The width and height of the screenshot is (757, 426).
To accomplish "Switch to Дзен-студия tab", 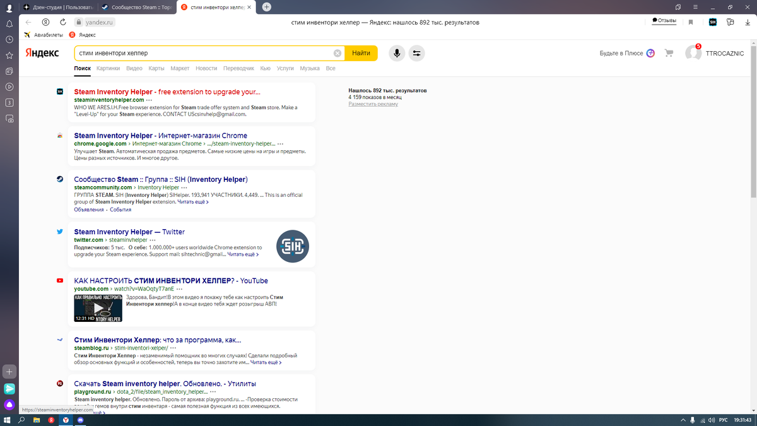I will [x=57, y=7].
